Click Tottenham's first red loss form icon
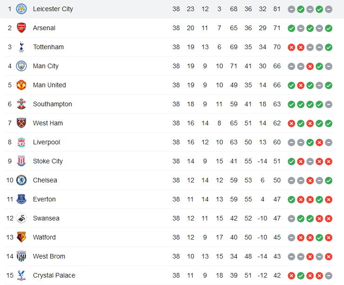Viewport: 344px width, 285px height. (x=291, y=47)
